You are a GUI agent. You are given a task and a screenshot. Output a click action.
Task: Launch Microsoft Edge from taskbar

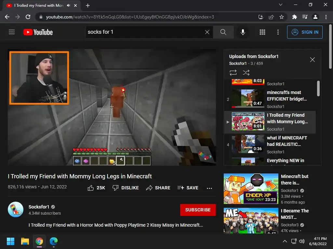pos(54,241)
